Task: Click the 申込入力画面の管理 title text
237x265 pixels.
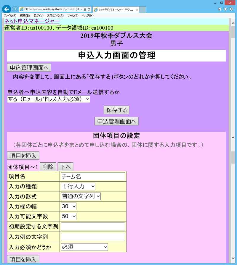Action: click(116, 55)
